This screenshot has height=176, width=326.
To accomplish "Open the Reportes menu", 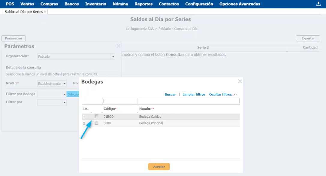I will (x=143, y=4).
